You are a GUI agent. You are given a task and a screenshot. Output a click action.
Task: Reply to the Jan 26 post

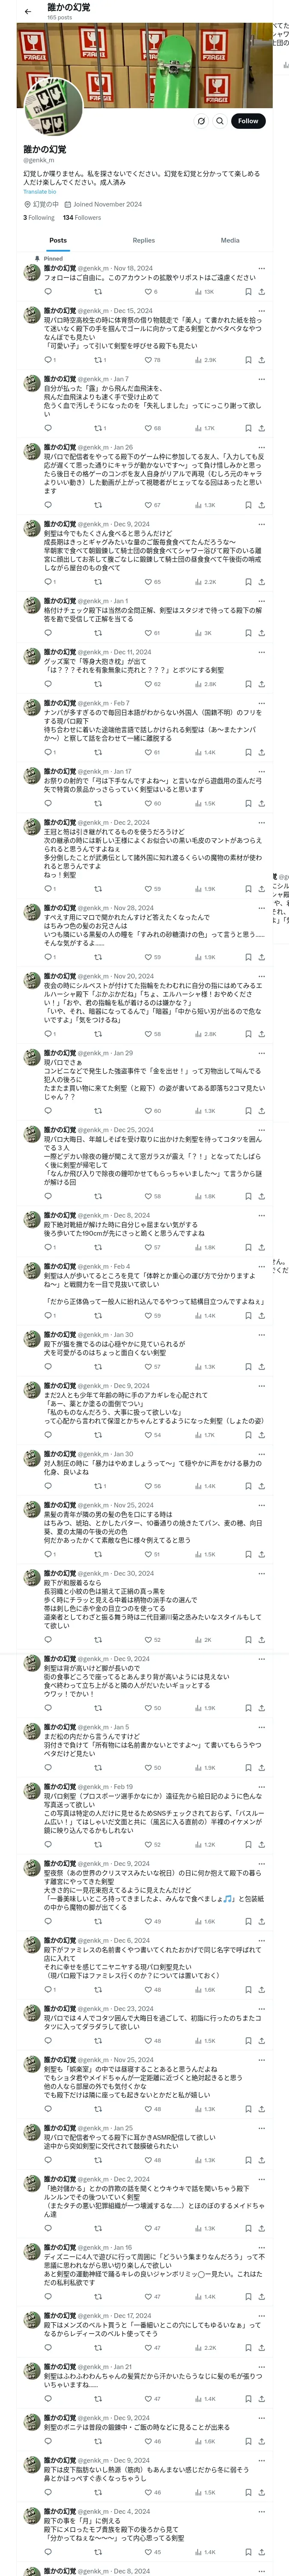48,505
